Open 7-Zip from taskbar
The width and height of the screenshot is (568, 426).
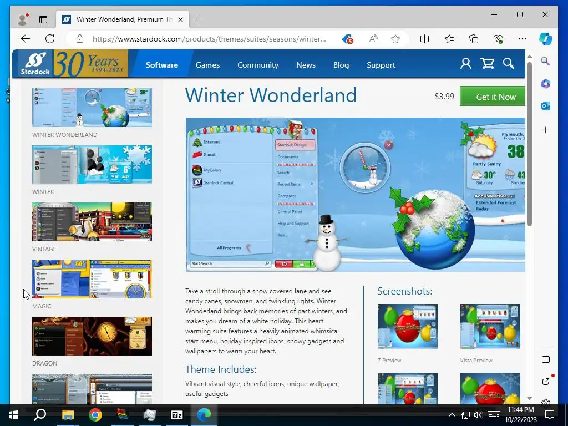pyautogui.click(x=176, y=415)
